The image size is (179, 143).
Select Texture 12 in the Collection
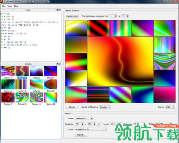pyautogui.click(x=50, y=97)
